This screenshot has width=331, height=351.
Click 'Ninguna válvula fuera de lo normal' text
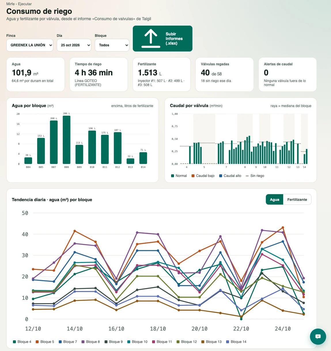(x=285, y=83)
